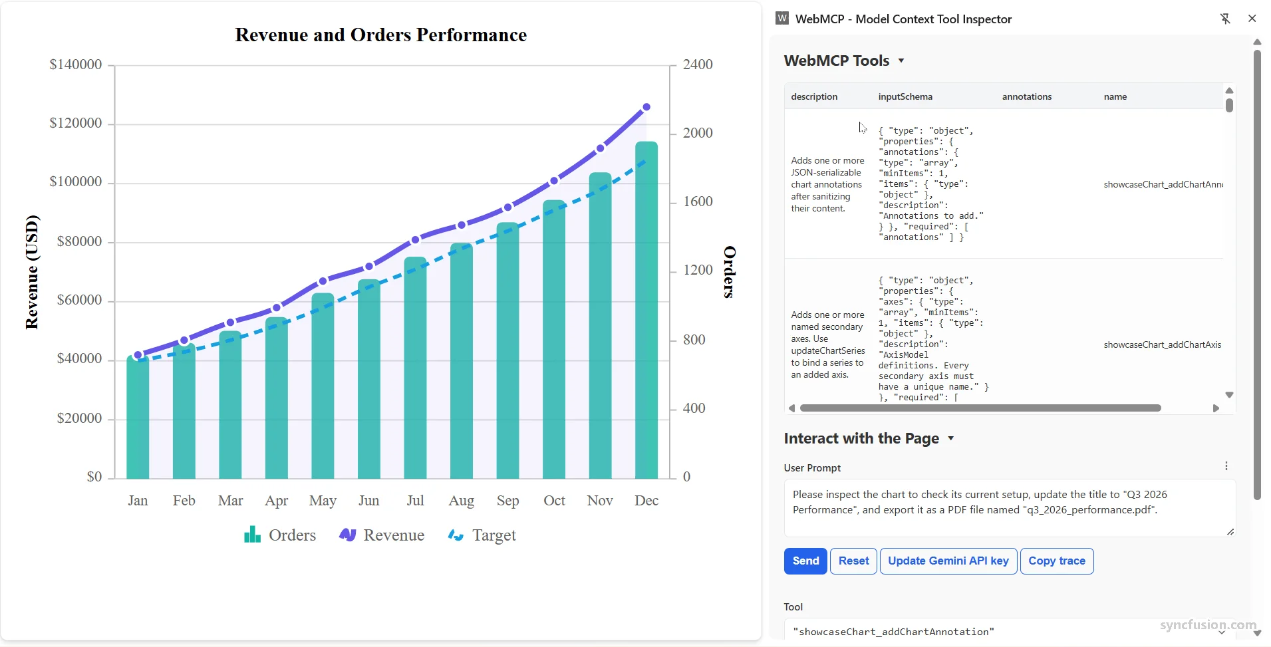Screen dimensions: 1271x647
Task: Click the addChartAxis description text cell
Action: point(828,344)
